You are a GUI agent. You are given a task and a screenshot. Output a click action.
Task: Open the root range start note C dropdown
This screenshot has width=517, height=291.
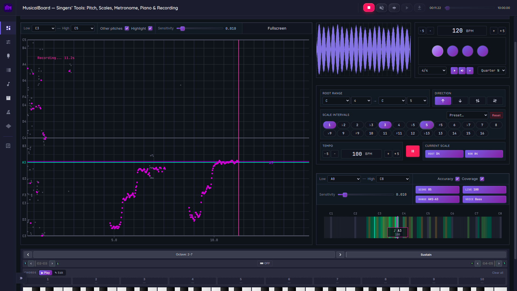[x=336, y=101]
